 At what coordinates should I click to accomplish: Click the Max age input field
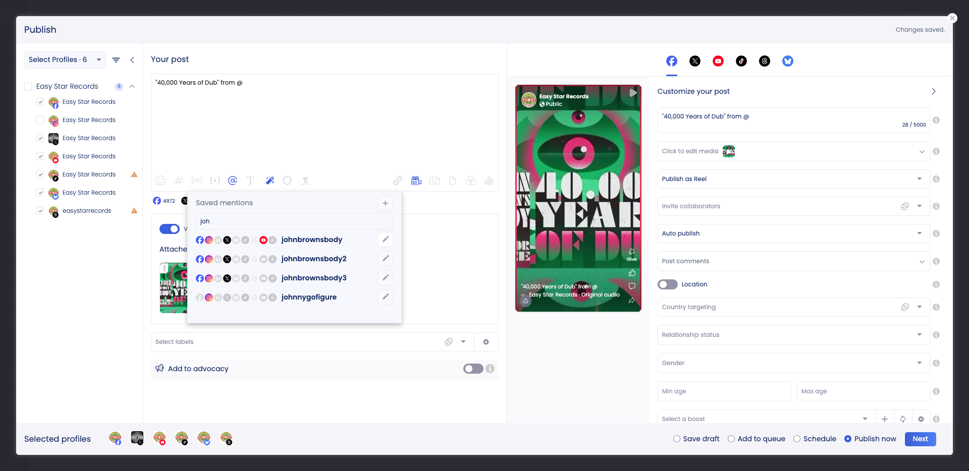[x=863, y=391]
